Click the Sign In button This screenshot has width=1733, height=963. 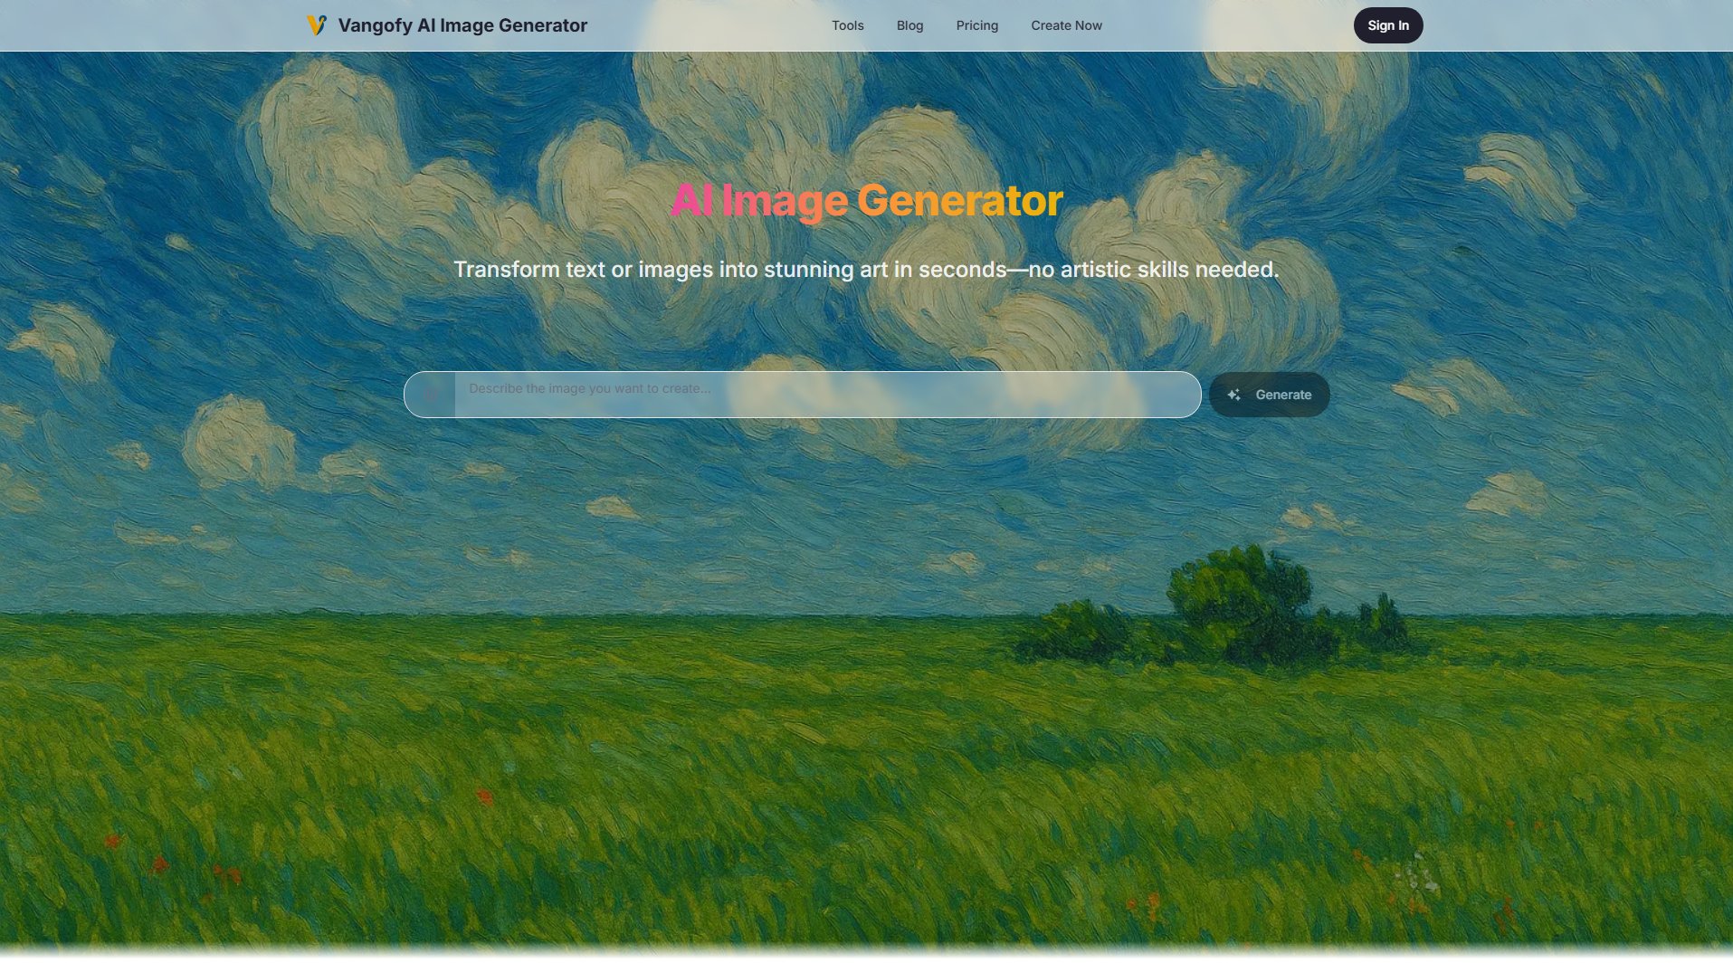(x=1387, y=25)
